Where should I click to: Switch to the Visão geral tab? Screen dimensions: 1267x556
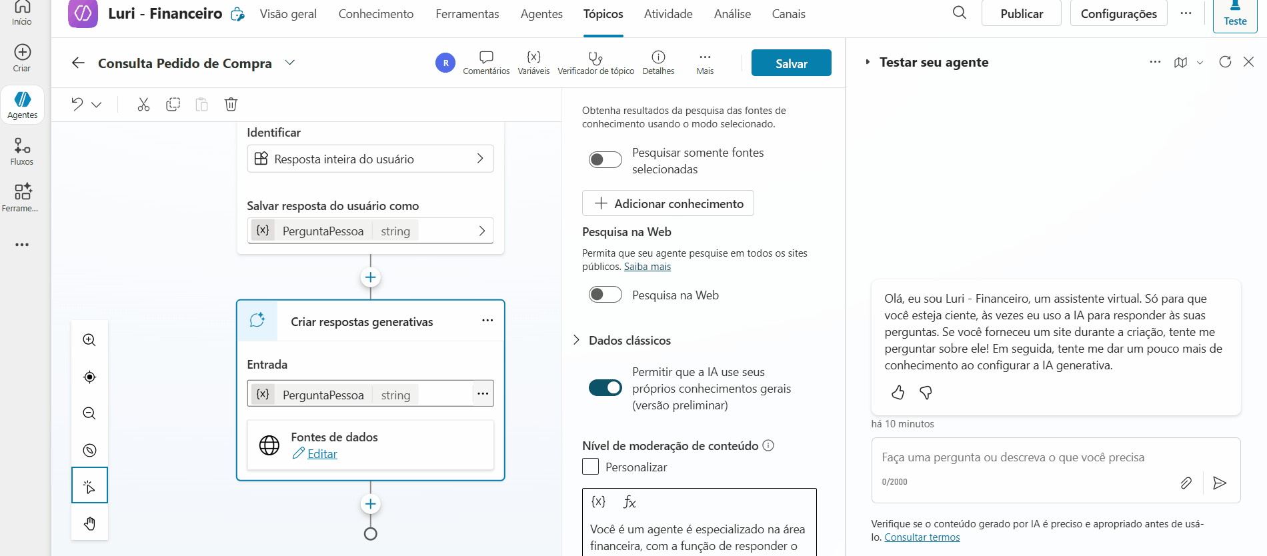pyautogui.click(x=288, y=14)
